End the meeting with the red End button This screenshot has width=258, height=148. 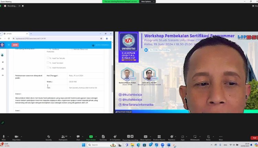(x=254, y=138)
